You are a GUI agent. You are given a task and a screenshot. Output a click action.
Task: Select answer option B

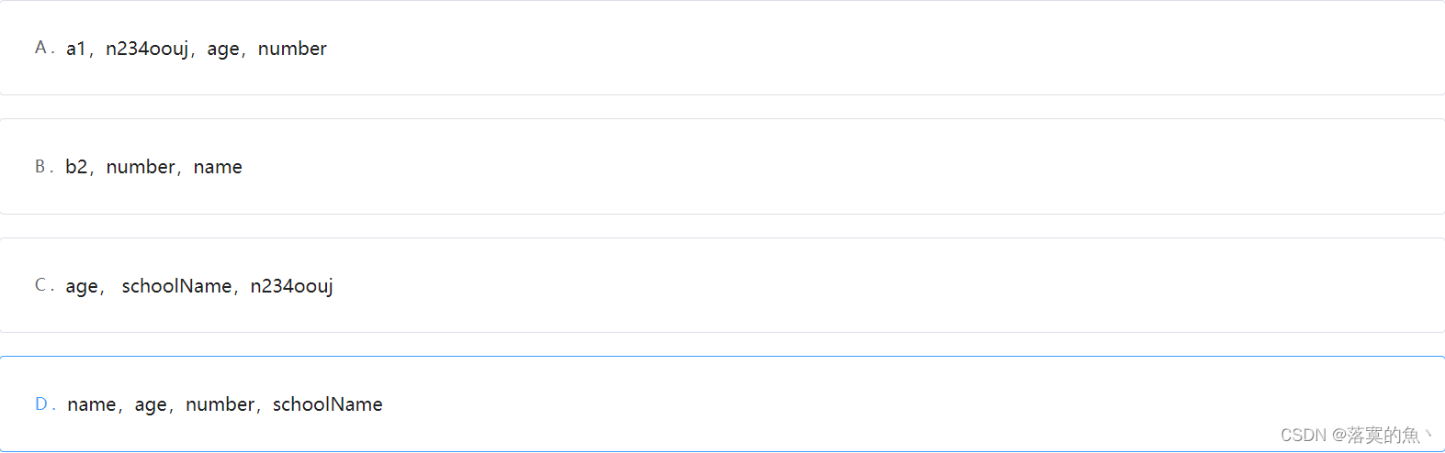coord(722,166)
